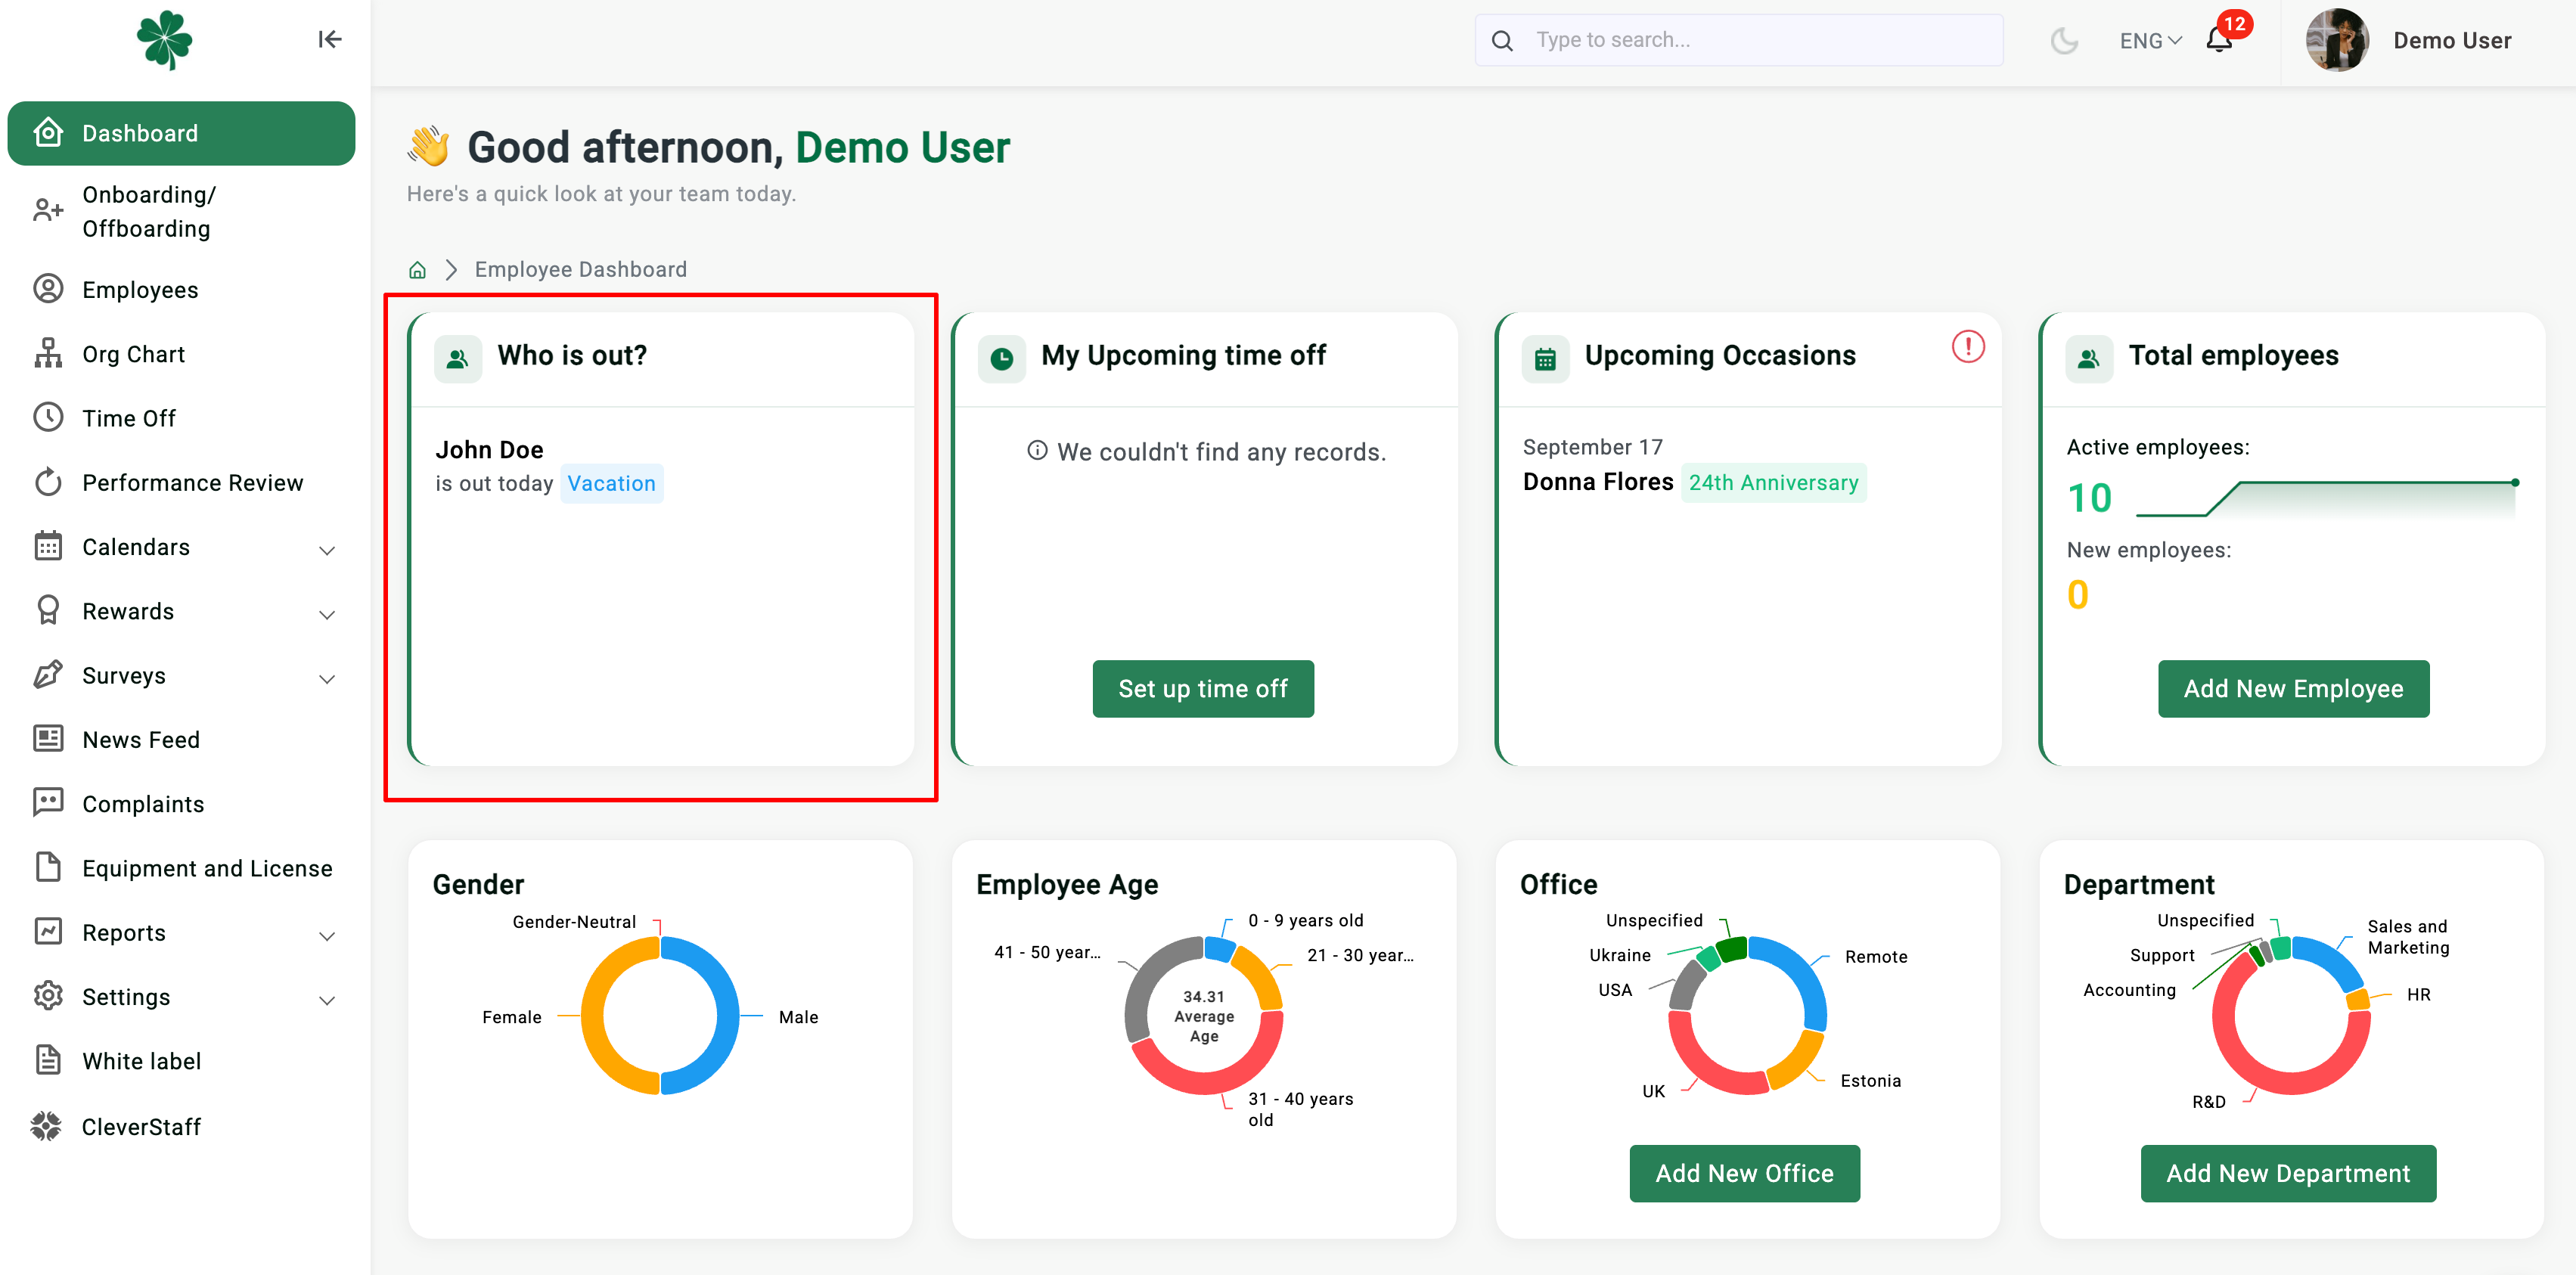The image size is (2576, 1275).
Task: Open the Demo User avatar picture
Action: pyautogui.click(x=2336, y=40)
